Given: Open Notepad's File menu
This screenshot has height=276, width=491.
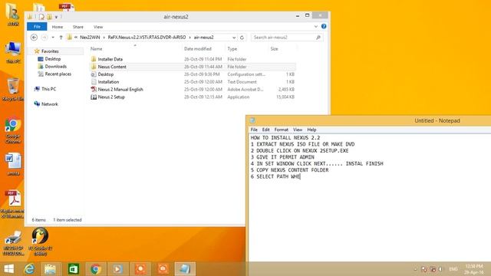Looking at the screenshot, I should [x=254, y=130].
